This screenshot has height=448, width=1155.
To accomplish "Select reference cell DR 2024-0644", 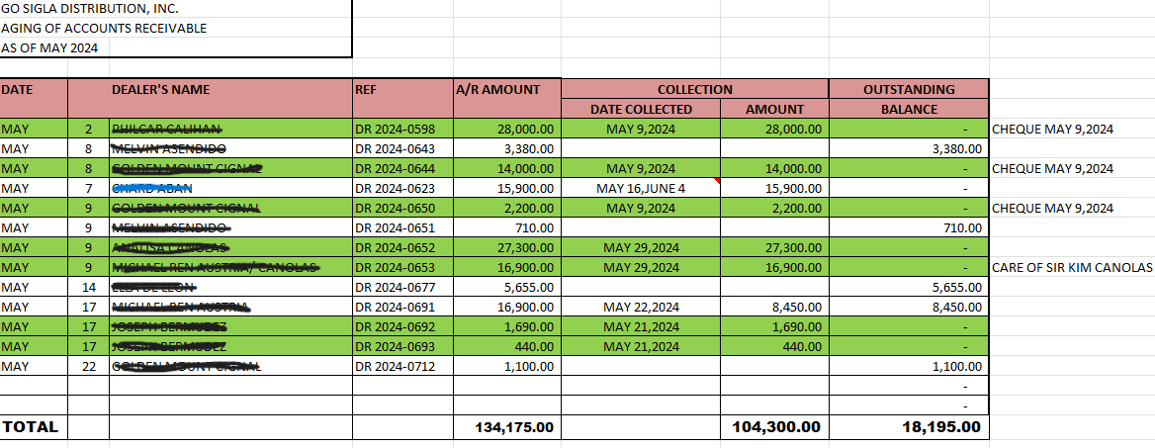I will (402, 168).
